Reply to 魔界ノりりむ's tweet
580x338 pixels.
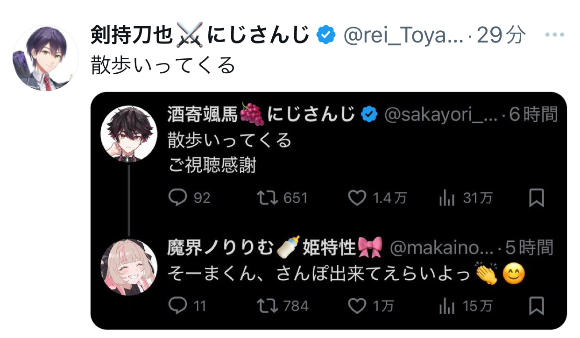click(x=178, y=306)
